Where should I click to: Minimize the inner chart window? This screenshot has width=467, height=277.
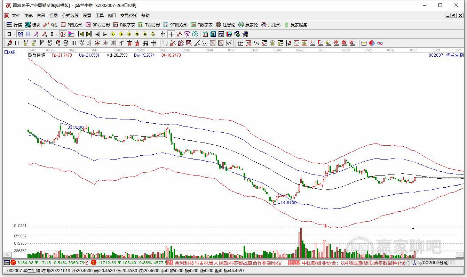pyautogui.click(x=448, y=16)
